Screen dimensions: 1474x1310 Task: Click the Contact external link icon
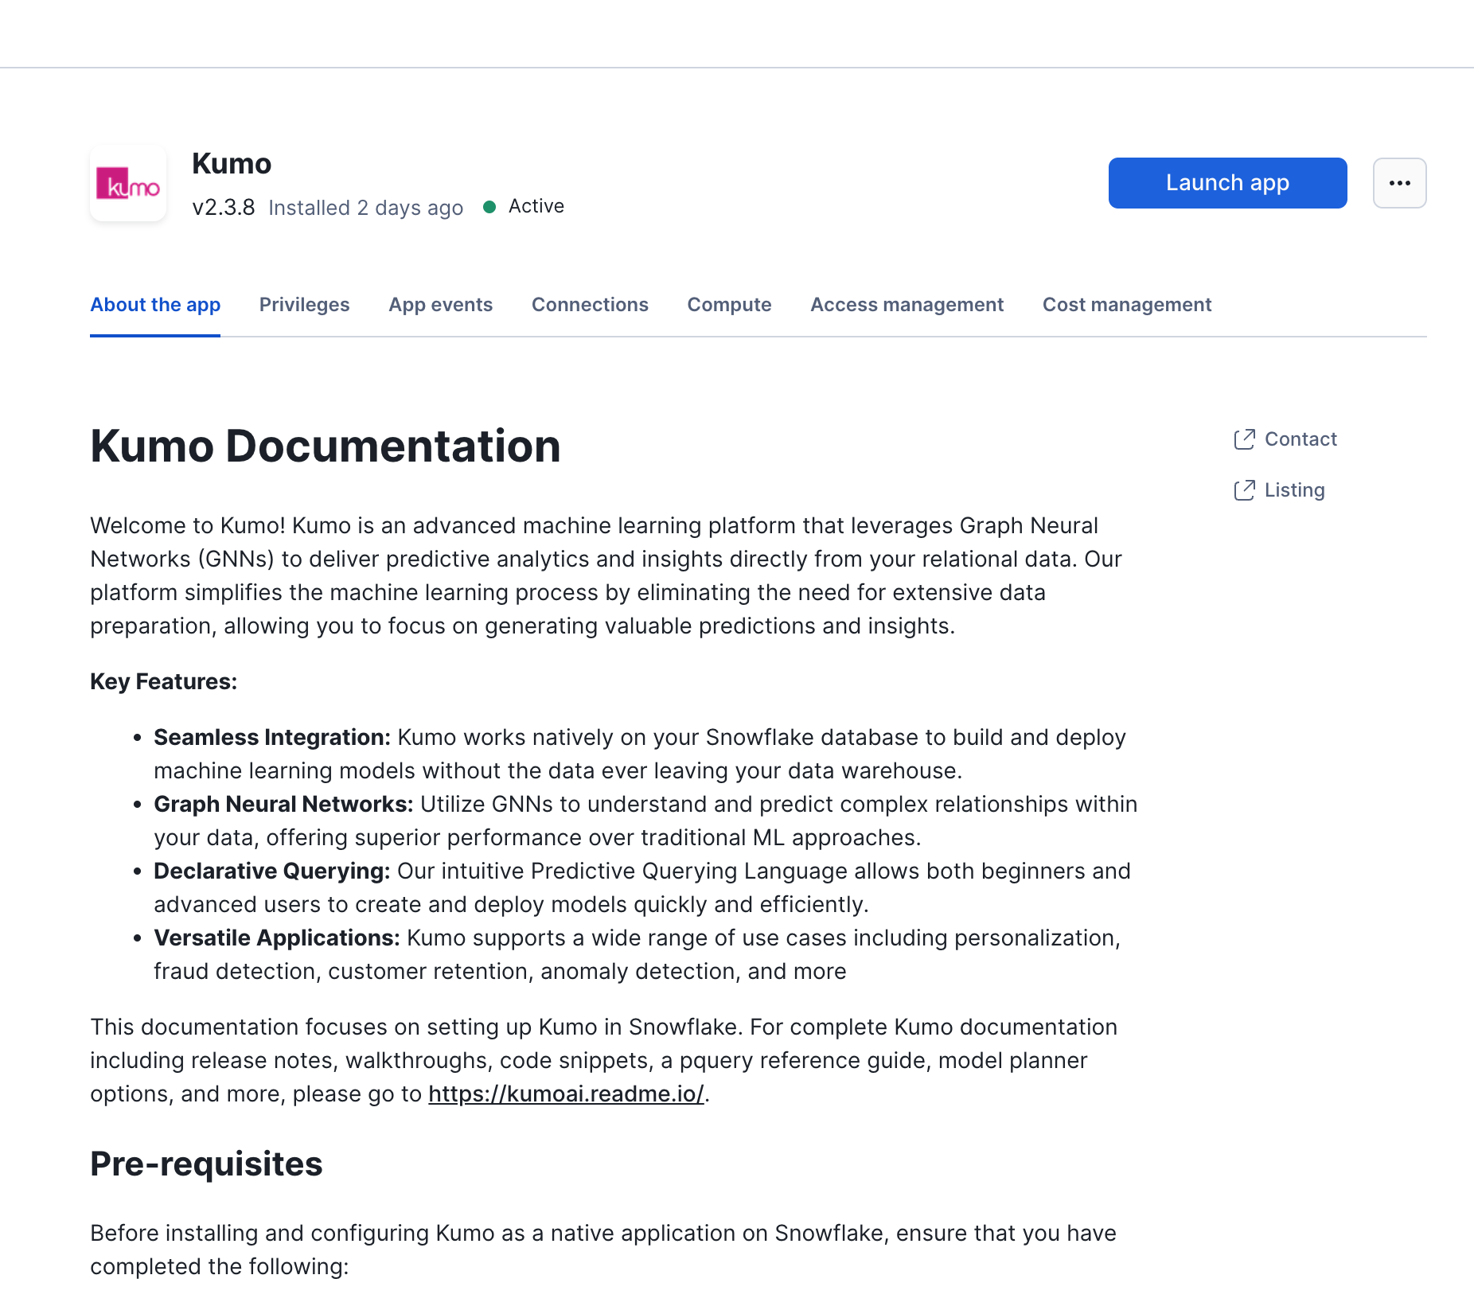(1244, 439)
